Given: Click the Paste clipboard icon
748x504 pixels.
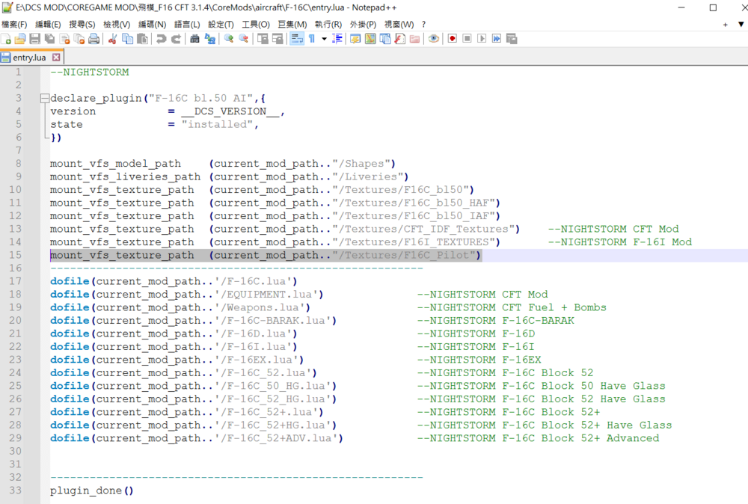Looking at the screenshot, I should tap(142, 39).
